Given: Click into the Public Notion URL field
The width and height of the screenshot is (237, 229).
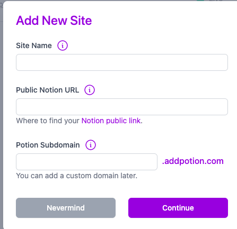Looking at the screenshot, I should click(x=122, y=107).
